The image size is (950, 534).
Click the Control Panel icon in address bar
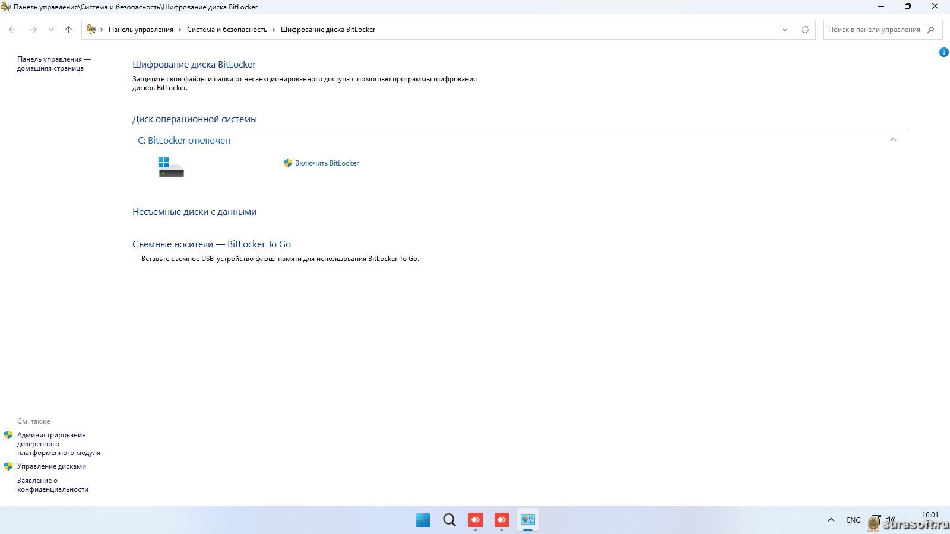91,29
